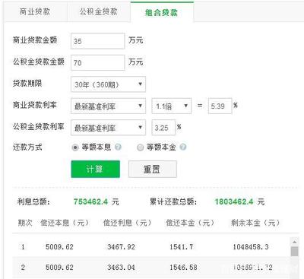Click interest cell 3463.04 in period 2
The height and width of the screenshot is (279, 304).
121,268
